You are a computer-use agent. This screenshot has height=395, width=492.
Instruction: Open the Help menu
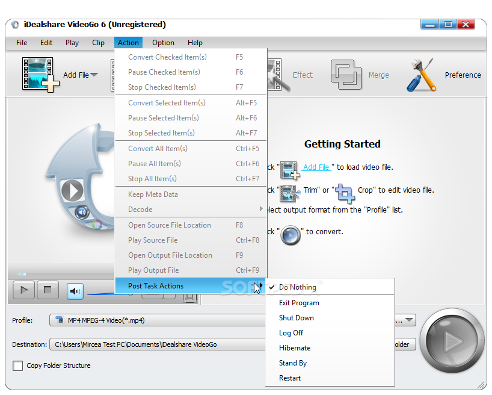coord(195,43)
